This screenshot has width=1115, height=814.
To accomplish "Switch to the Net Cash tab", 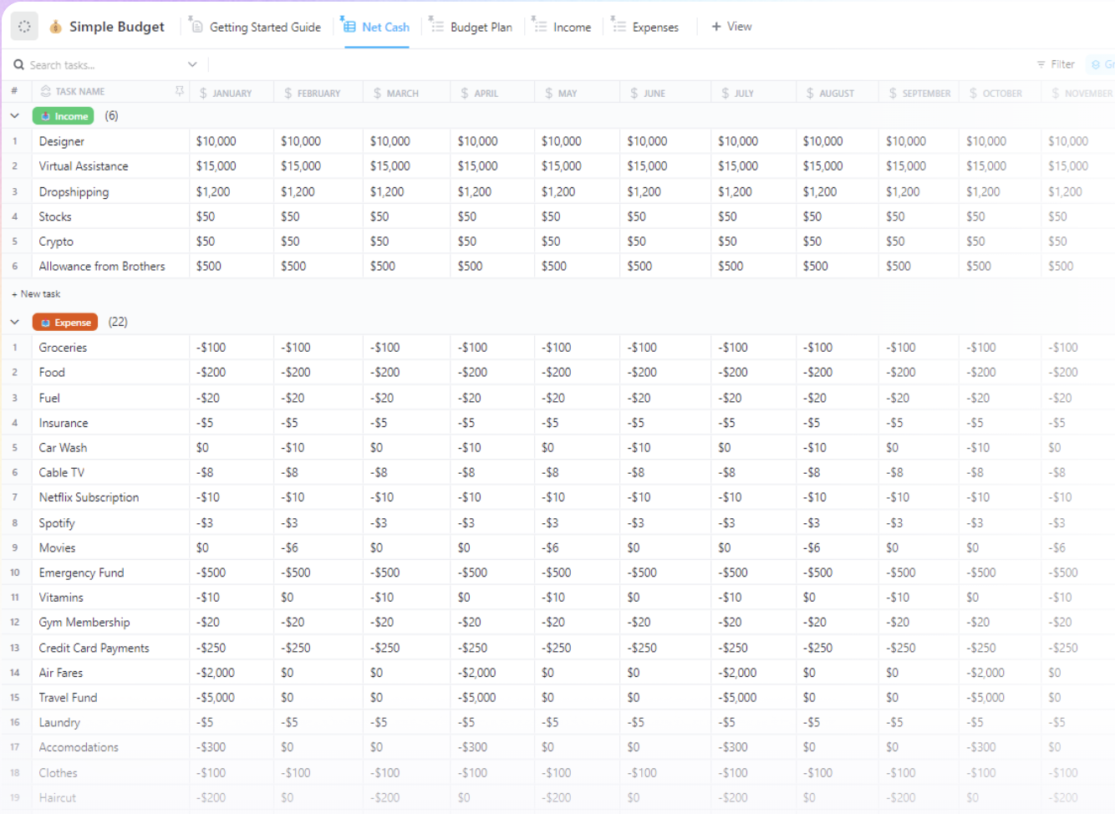I will (376, 27).
